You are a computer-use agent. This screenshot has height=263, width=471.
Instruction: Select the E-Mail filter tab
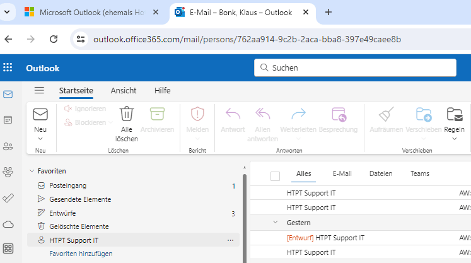coord(342,173)
